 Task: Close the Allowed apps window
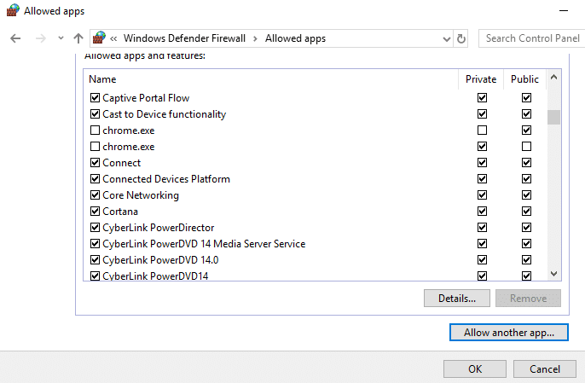565,10
